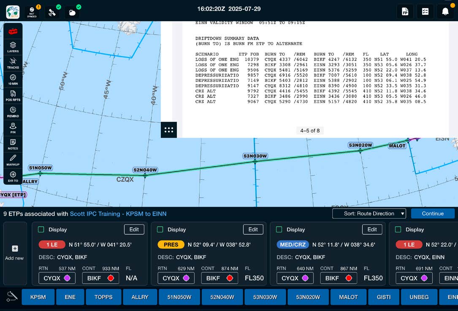Viewport: 458px width, 311px height.
Task: Click the Continue button
Action: tap(433, 214)
